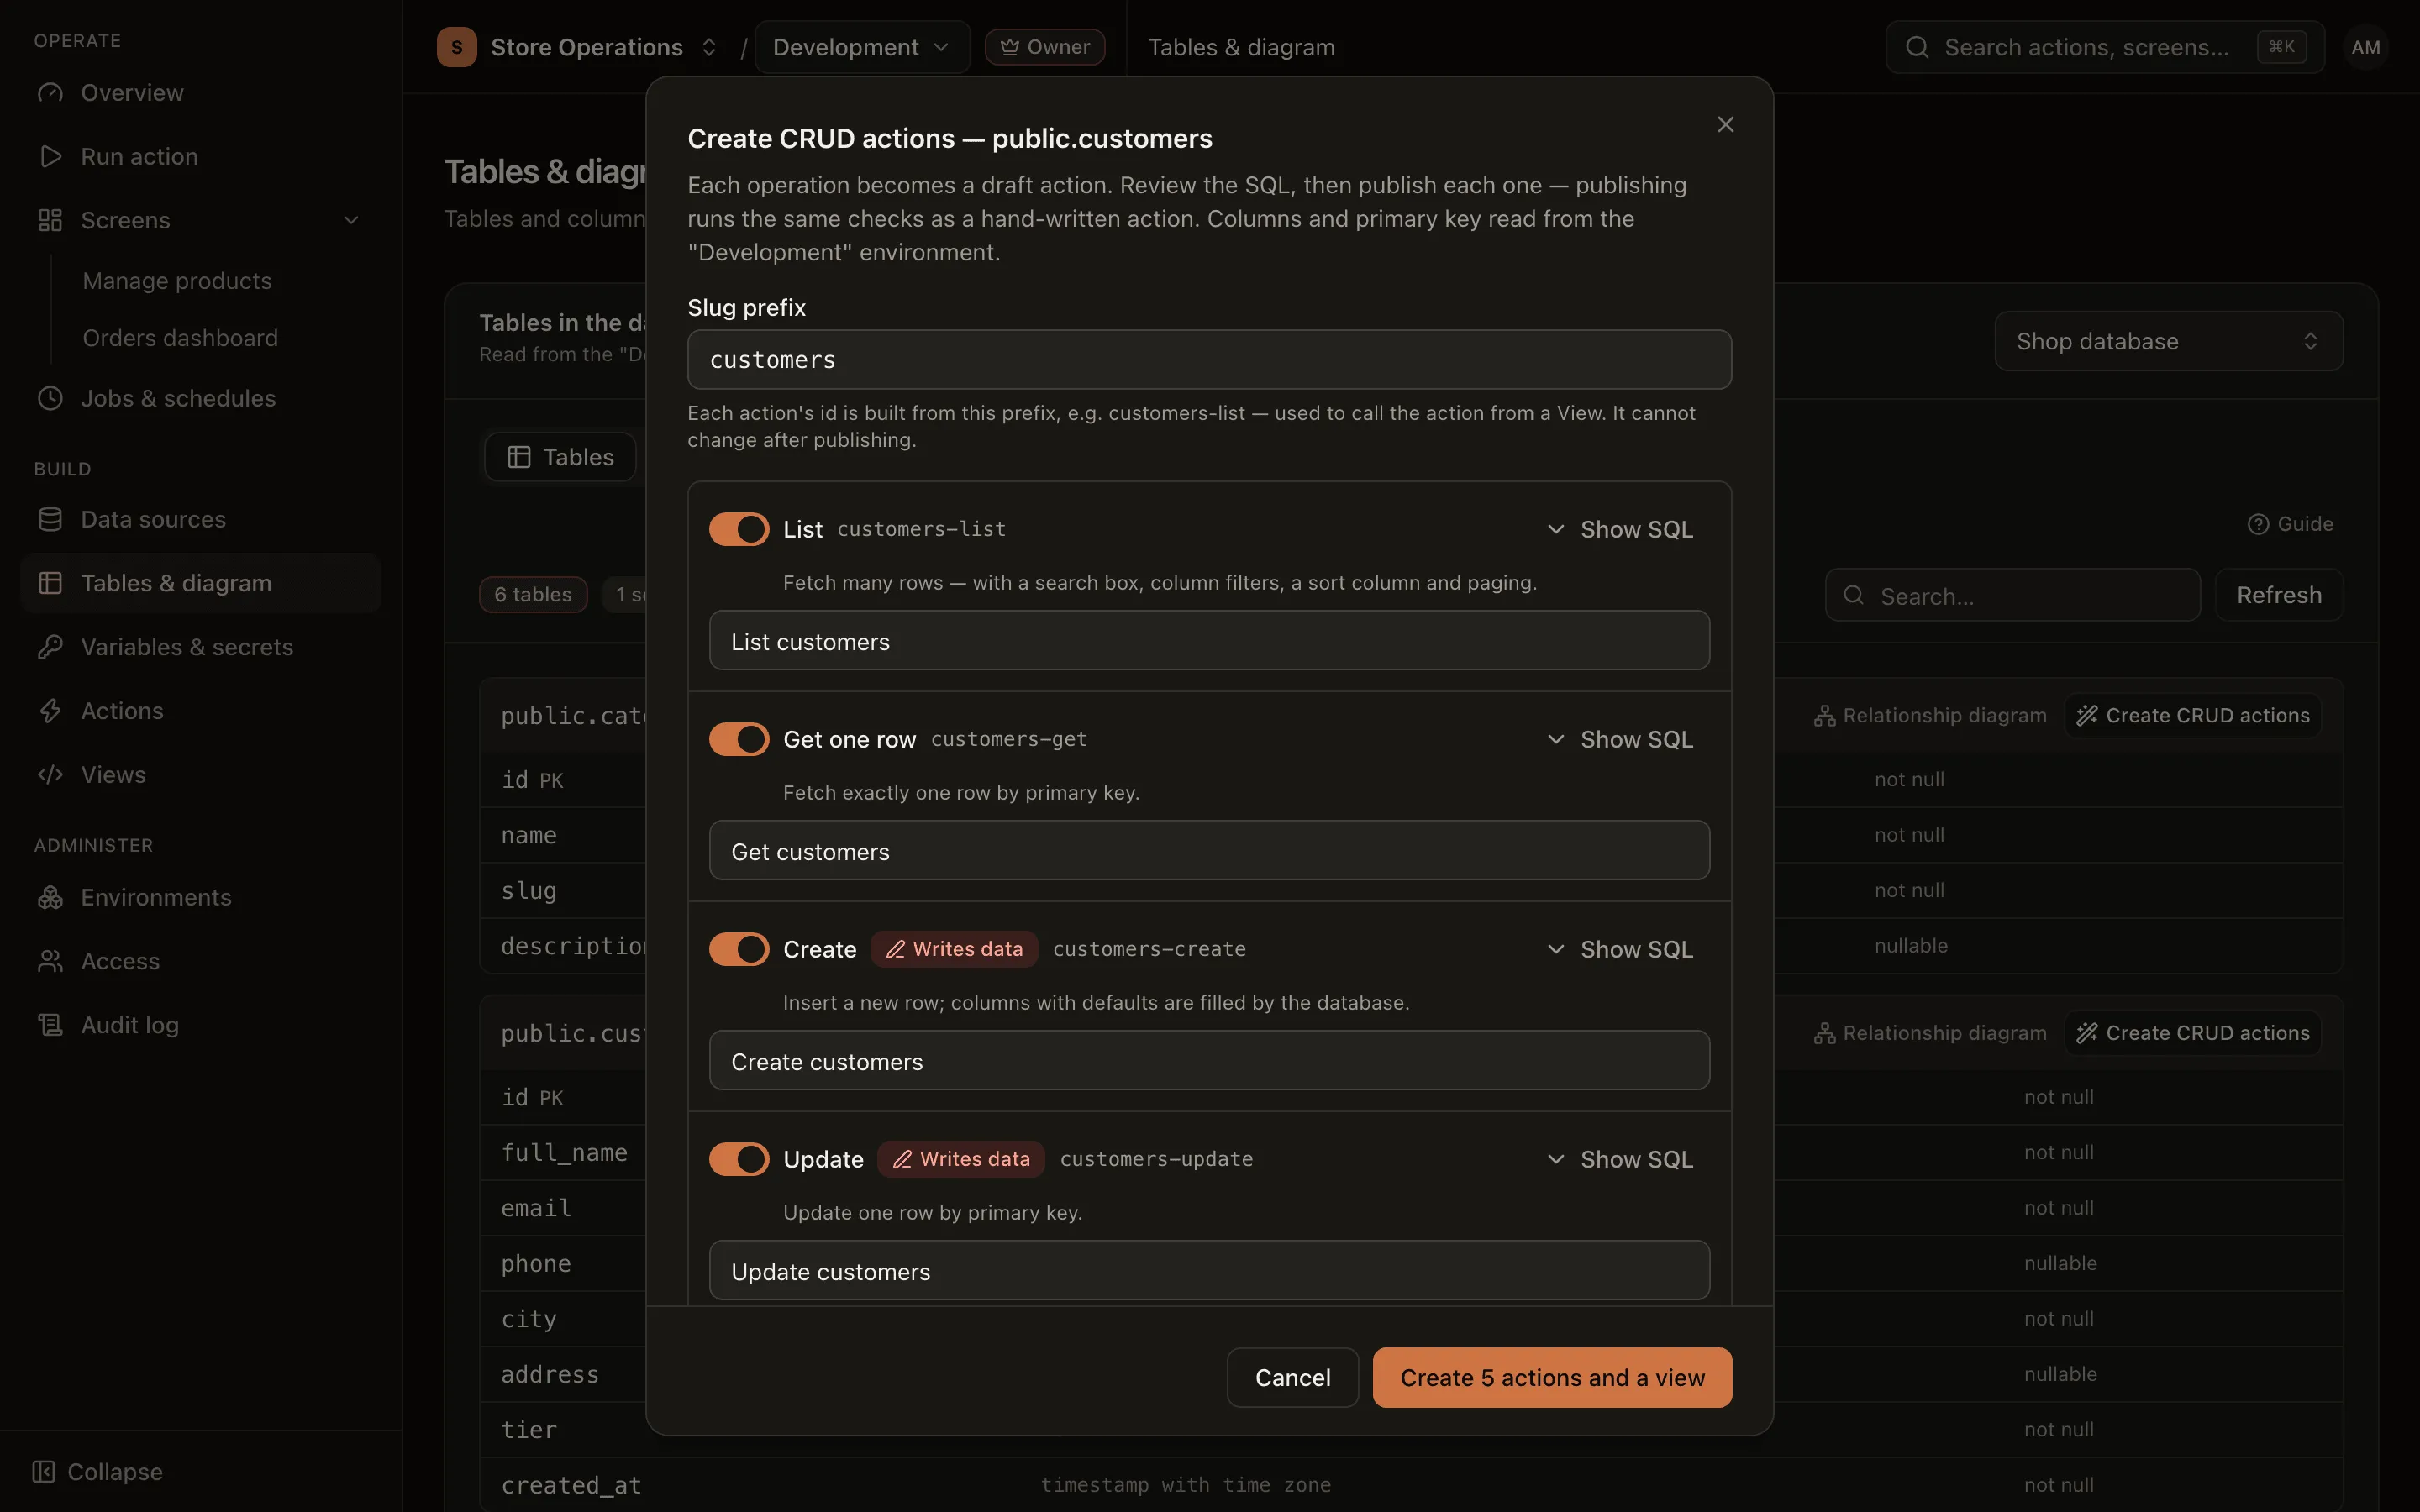Image resolution: width=2420 pixels, height=1512 pixels.
Task: Open the Shop database selector
Action: (2168, 341)
